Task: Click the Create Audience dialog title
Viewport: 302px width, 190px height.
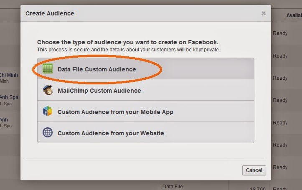Action: pyautogui.click(x=50, y=13)
